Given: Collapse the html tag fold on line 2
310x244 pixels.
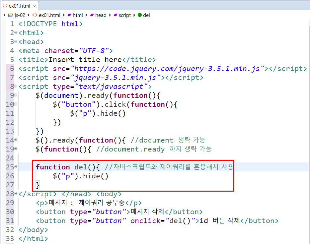Looking at the screenshot, I should point(16,32).
